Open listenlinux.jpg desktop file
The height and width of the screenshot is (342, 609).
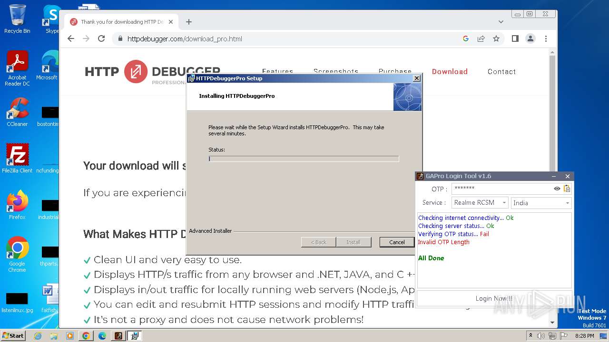(x=17, y=302)
